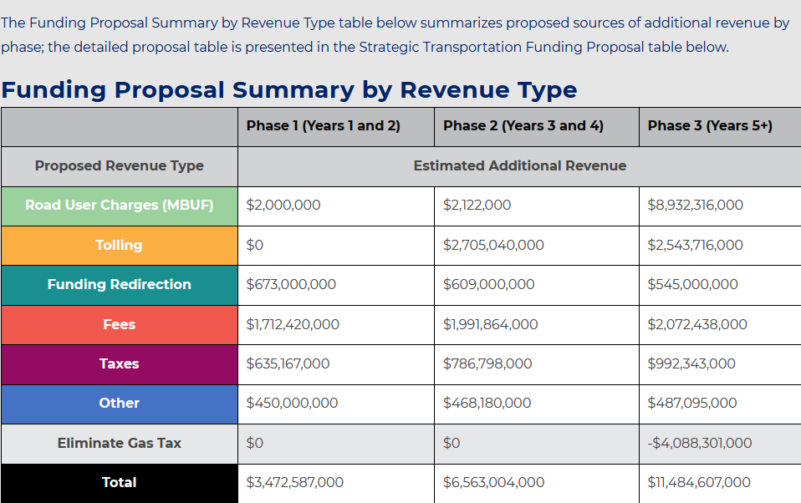Click the purple Taxes row label

(x=119, y=363)
